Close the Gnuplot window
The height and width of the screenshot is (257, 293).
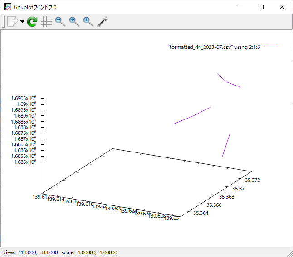click(x=282, y=7)
